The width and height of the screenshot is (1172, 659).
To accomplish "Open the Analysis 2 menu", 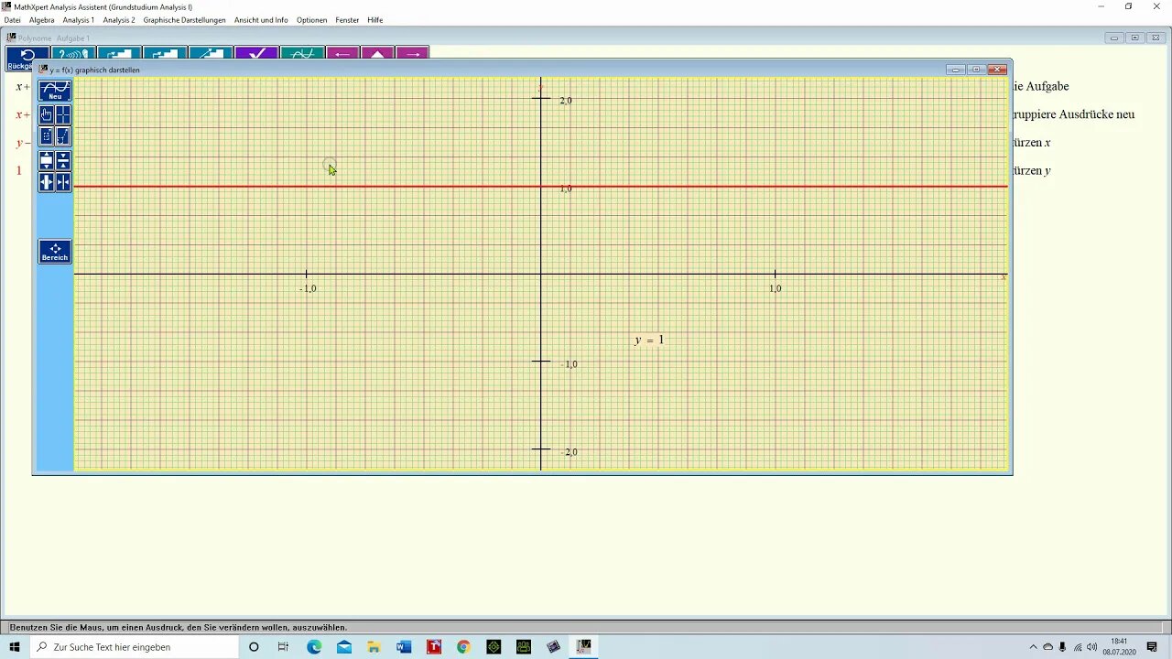I will click(x=119, y=20).
